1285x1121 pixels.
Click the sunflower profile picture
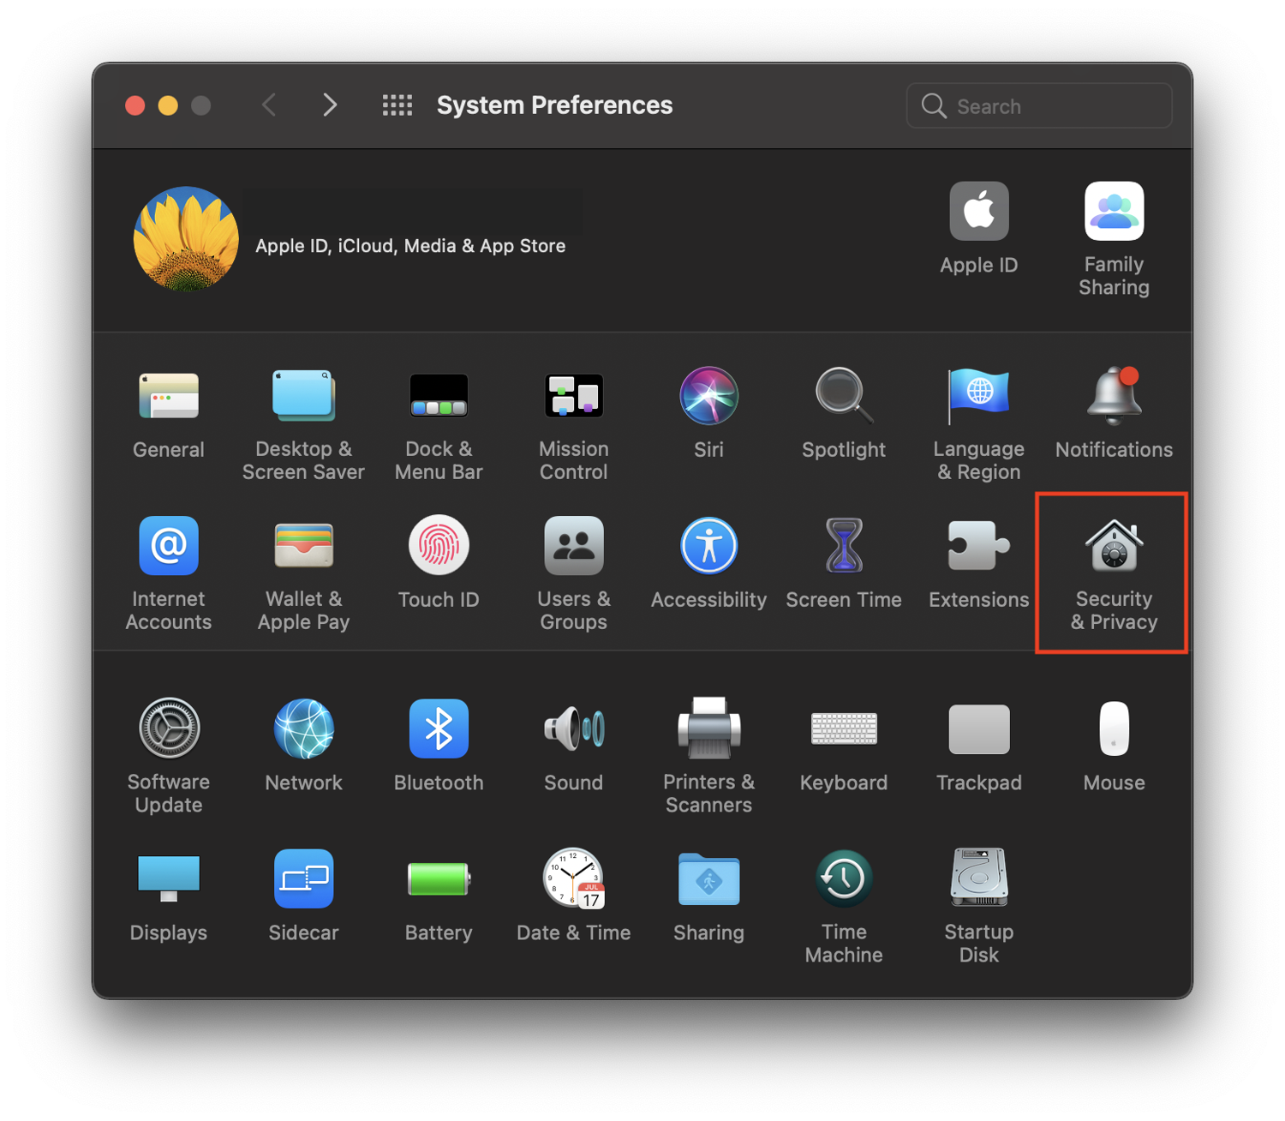tap(185, 238)
